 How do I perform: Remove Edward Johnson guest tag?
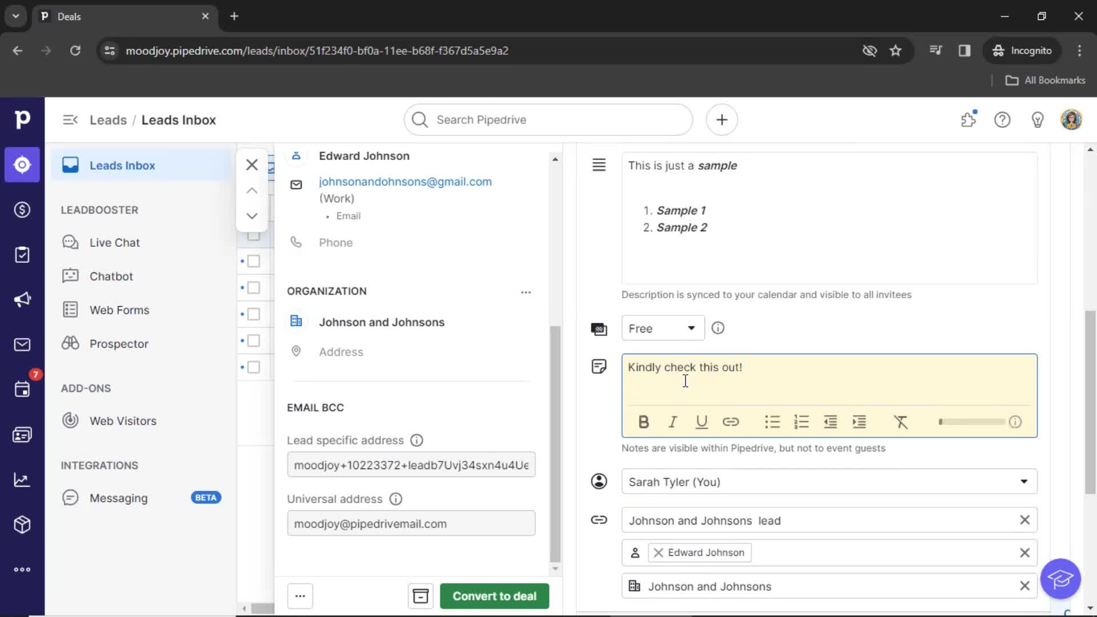tap(658, 551)
